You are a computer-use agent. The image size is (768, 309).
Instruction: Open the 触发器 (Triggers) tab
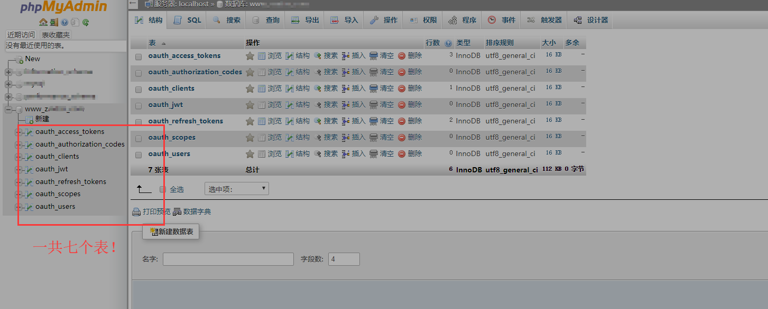[544, 20]
